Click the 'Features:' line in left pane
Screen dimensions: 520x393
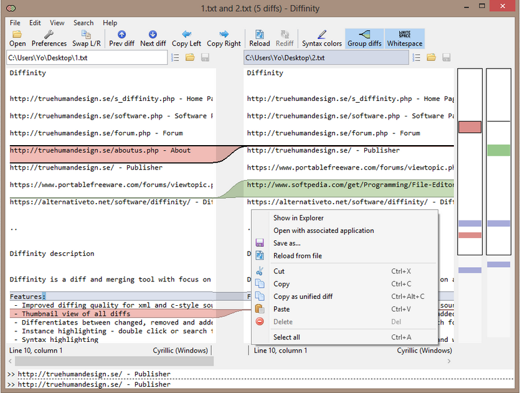pos(113,296)
